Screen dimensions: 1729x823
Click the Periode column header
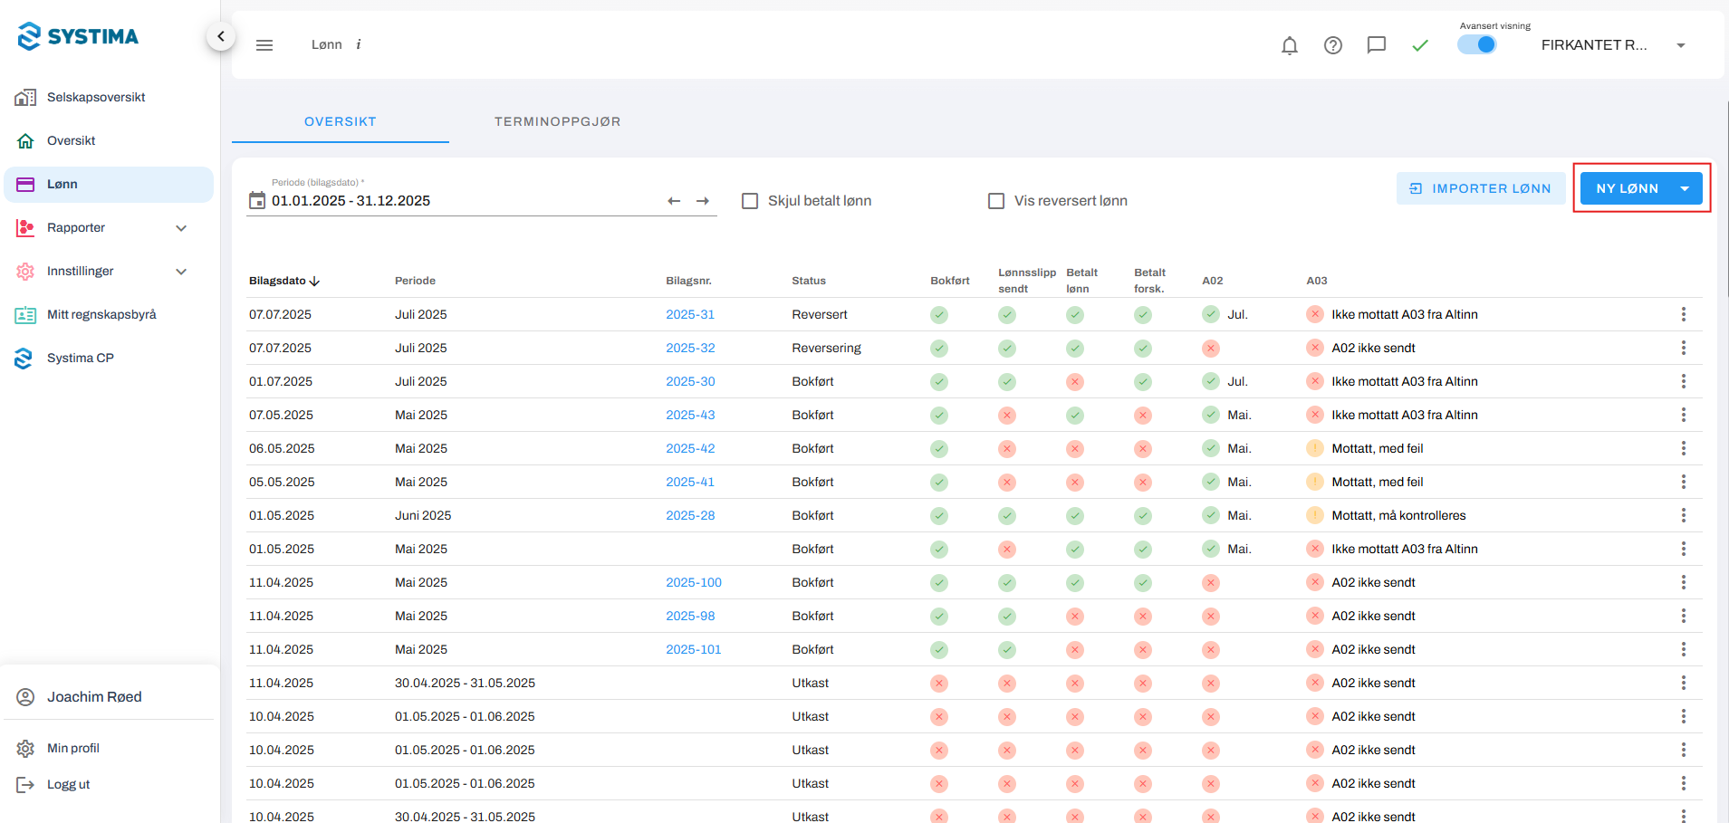pos(415,281)
